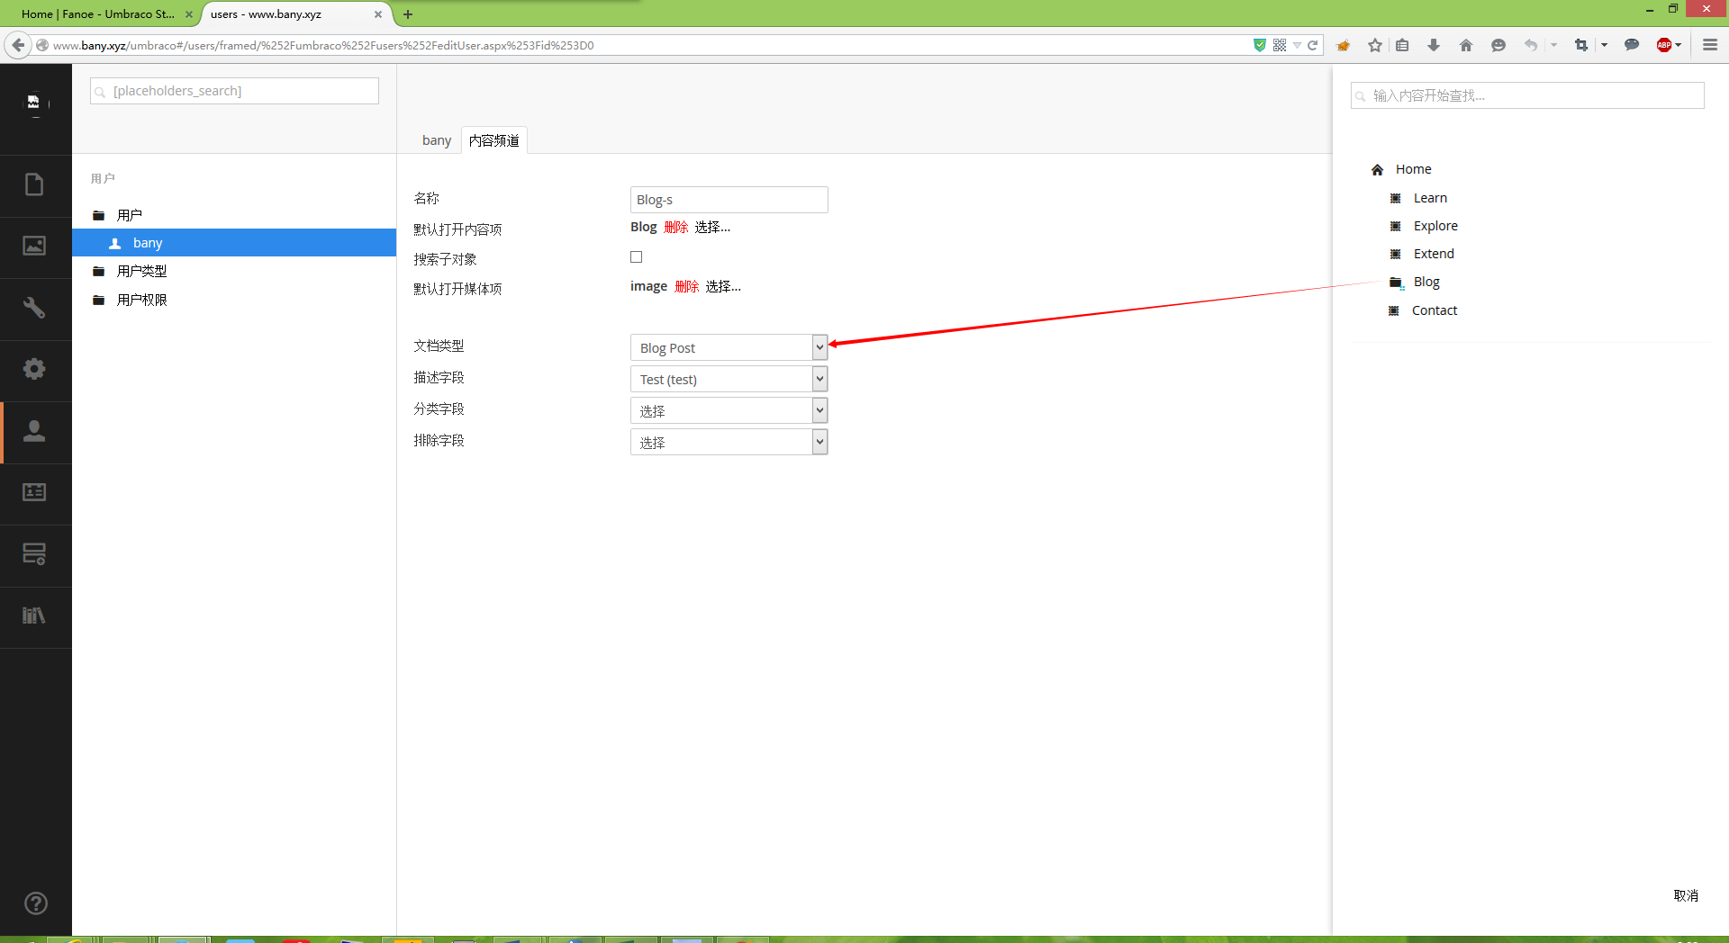
Task: Click 删除 next to image media item
Action: click(x=687, y=286)
